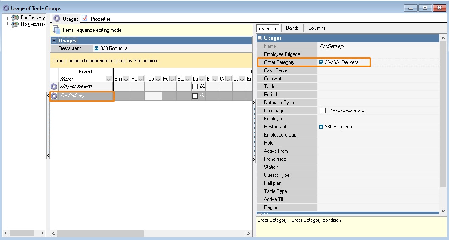
Task: Open the Sta column filter dropdown
Action: coord(188,79)
